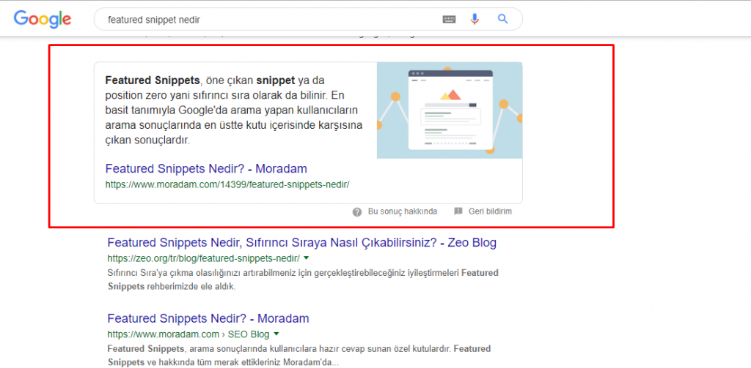
Task: Click the featured snippet description paragraph
Action: pyautogui.click(x=234, y=110)
